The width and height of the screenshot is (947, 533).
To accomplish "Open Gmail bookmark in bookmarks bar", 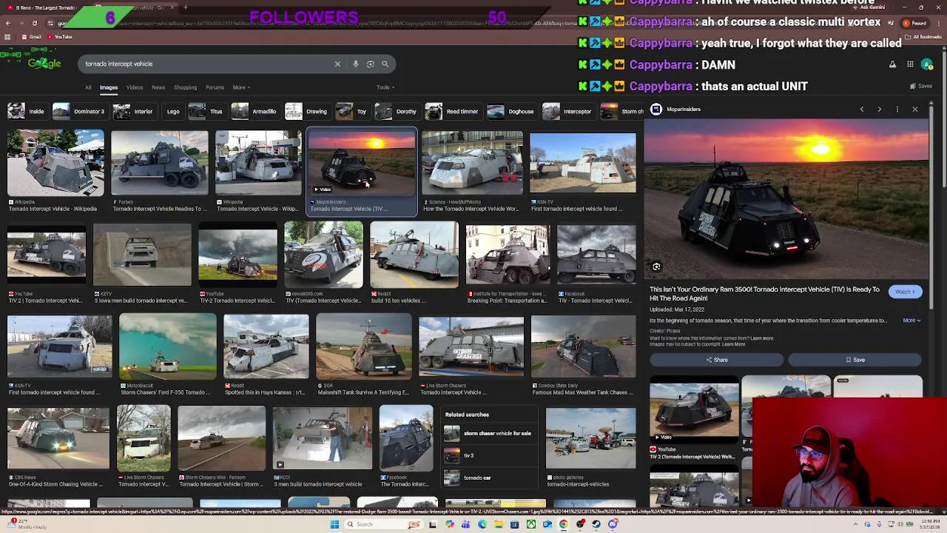I will (x=32, y=37).
